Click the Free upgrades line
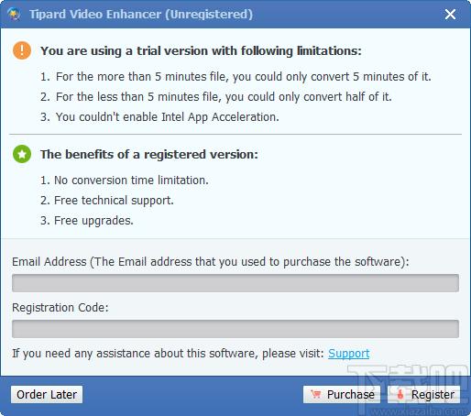The height and width of the screenshot is (416, 471). (x=87, y=221)
